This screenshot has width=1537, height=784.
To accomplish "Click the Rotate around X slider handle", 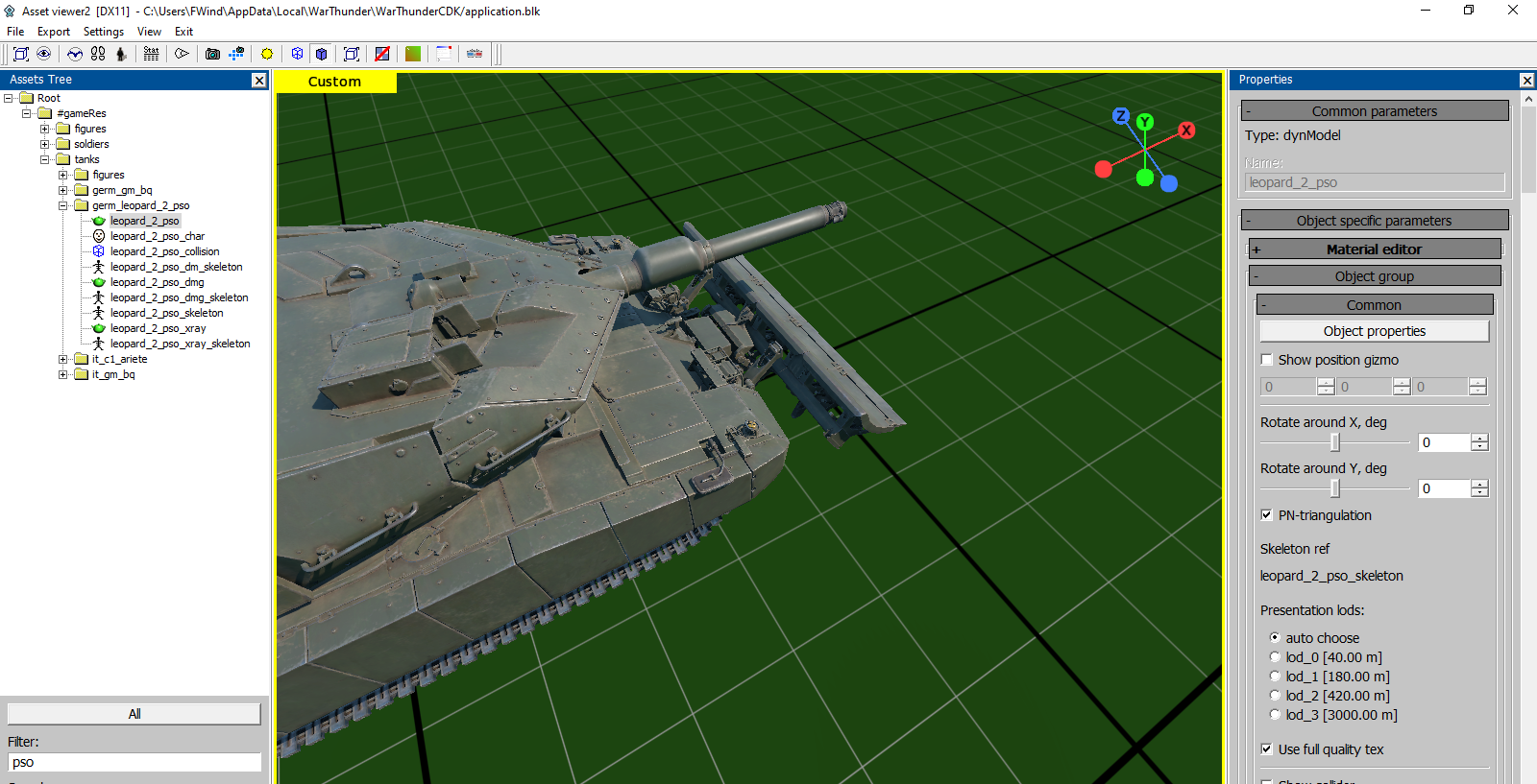I will coord(1334,442).
